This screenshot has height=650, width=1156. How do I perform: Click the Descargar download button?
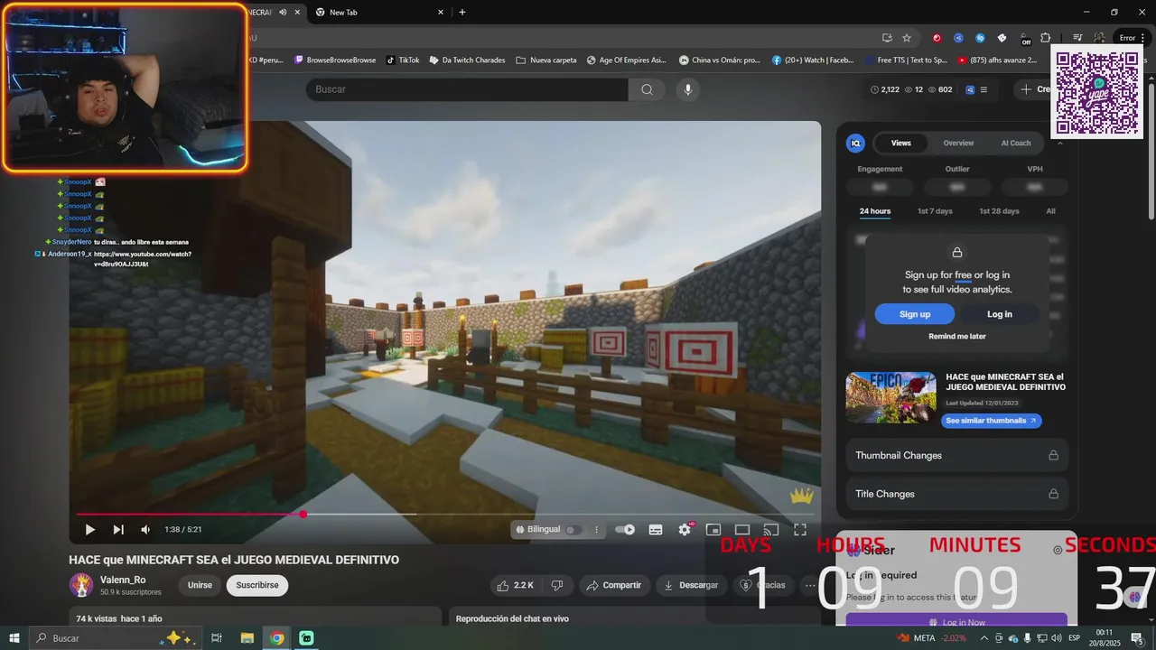point(691,585)
